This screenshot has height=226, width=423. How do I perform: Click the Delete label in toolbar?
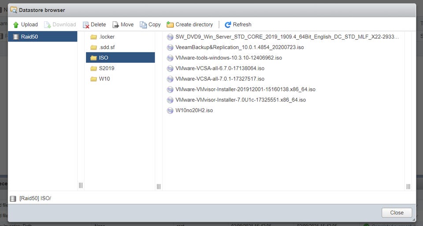pyautogui.click(x=98, y=25)
